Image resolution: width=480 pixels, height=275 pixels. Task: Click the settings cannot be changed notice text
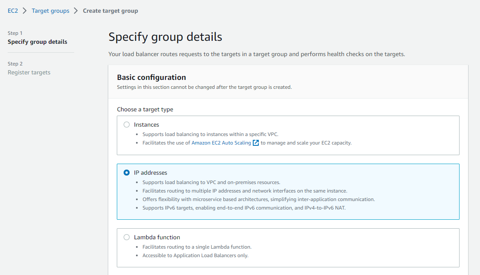205,87
